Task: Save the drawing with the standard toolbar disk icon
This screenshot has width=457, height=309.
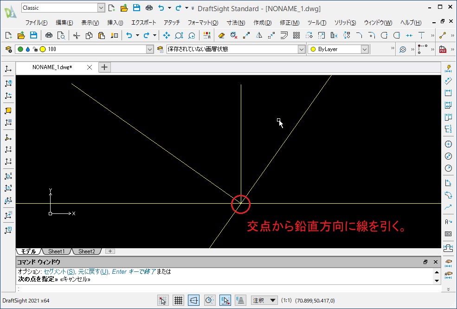Action: point(33,36)
